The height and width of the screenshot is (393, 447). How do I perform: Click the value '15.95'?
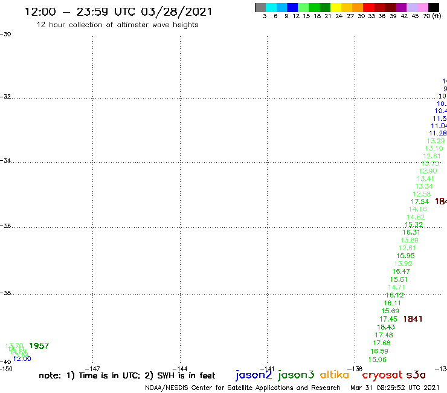(405, 256)
